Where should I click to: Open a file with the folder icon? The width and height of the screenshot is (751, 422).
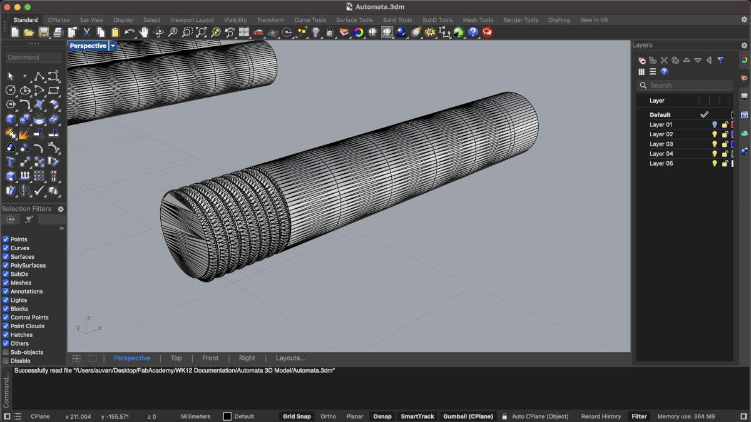tap(29, 32)
